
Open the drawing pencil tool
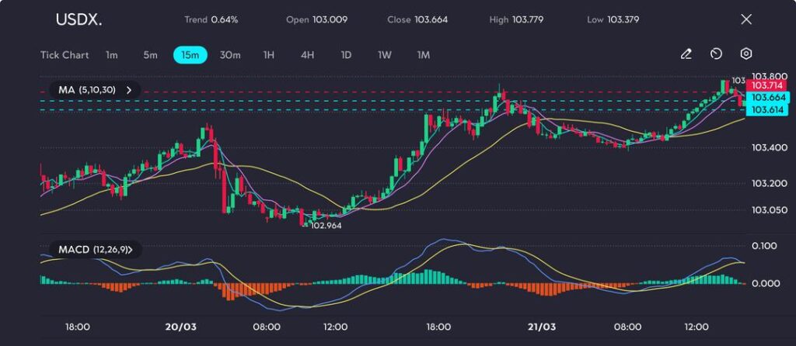[686, 54]
